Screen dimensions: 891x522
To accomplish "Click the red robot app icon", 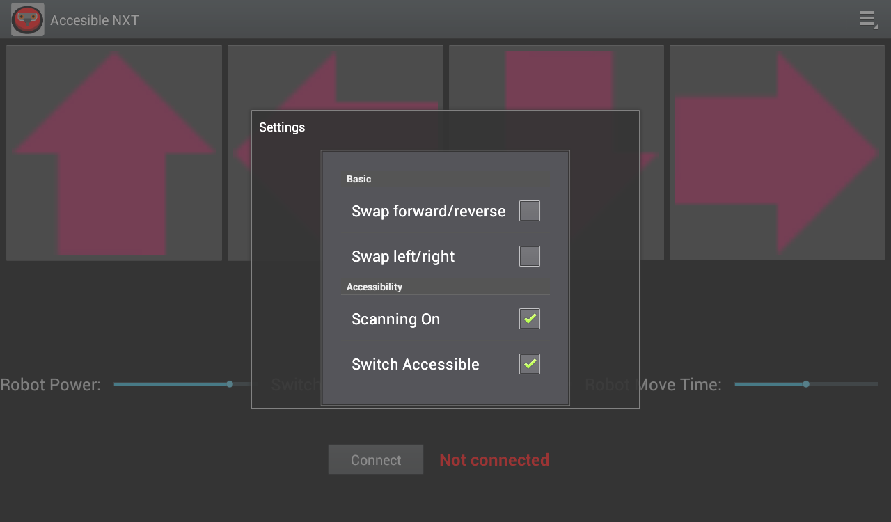I will click(x=28, y=19).
